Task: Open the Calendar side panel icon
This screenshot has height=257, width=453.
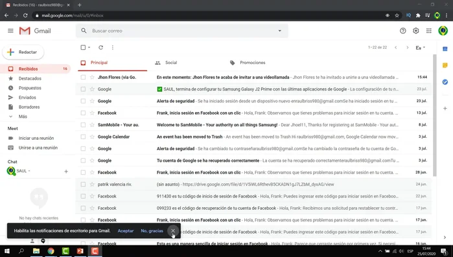Action: pos(445,49)
